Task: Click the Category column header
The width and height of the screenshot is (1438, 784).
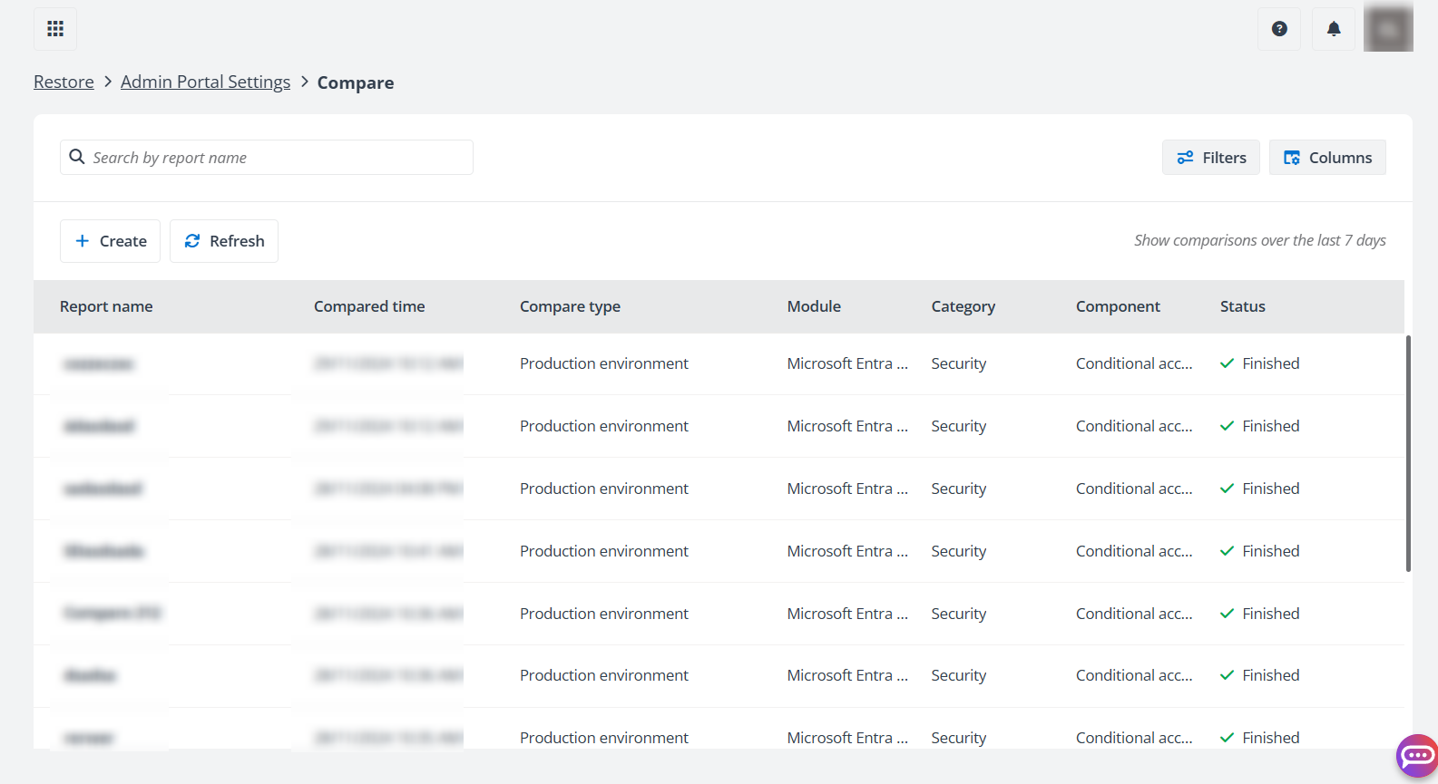Action: (x=963, y=306)
